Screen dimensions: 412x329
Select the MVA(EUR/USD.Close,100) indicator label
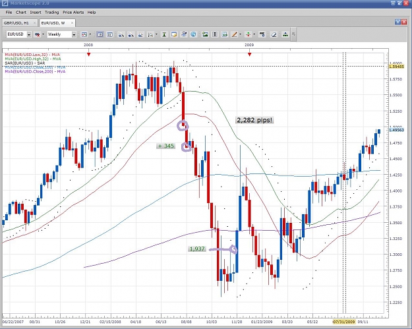35,67
